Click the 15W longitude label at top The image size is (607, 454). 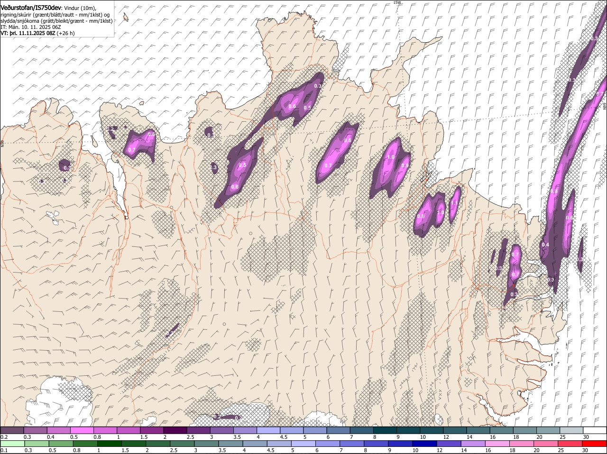pos(397,2)
